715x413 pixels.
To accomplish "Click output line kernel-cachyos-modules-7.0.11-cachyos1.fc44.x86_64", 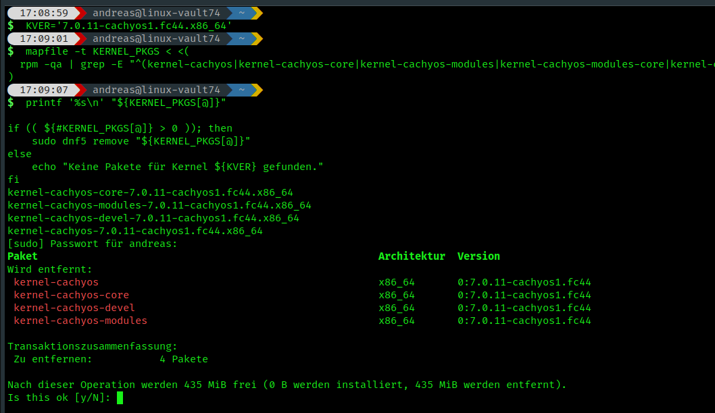I will coord(159,205).
